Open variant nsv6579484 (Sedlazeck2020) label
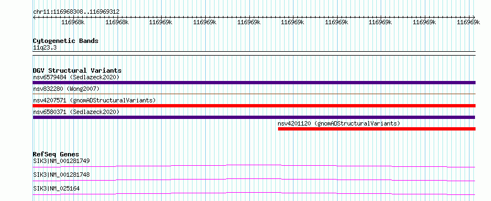The width and height of the screenshot is (491, 201). point(76,77)
